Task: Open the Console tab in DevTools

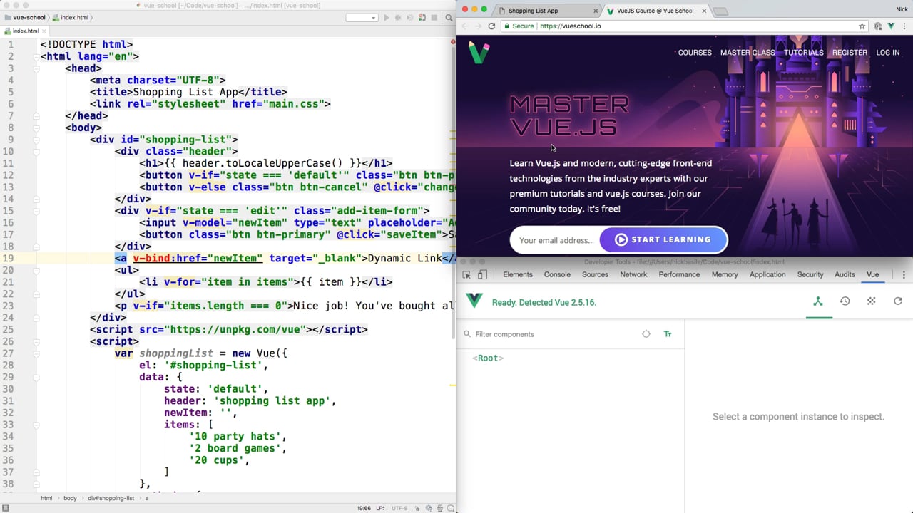Action: coord(557,275)
